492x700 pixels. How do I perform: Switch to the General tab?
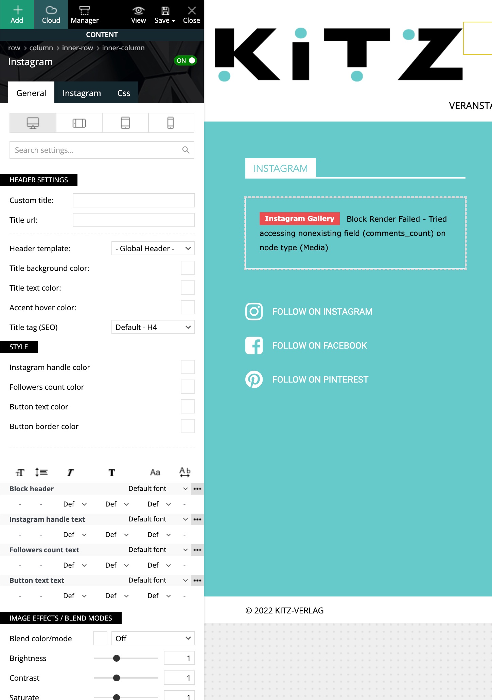tap(31, 93)
